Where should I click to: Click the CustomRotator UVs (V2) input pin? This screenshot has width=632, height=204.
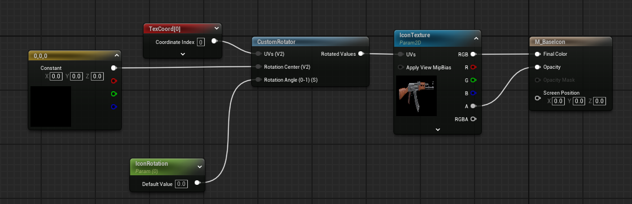click(x=258, y=54)
